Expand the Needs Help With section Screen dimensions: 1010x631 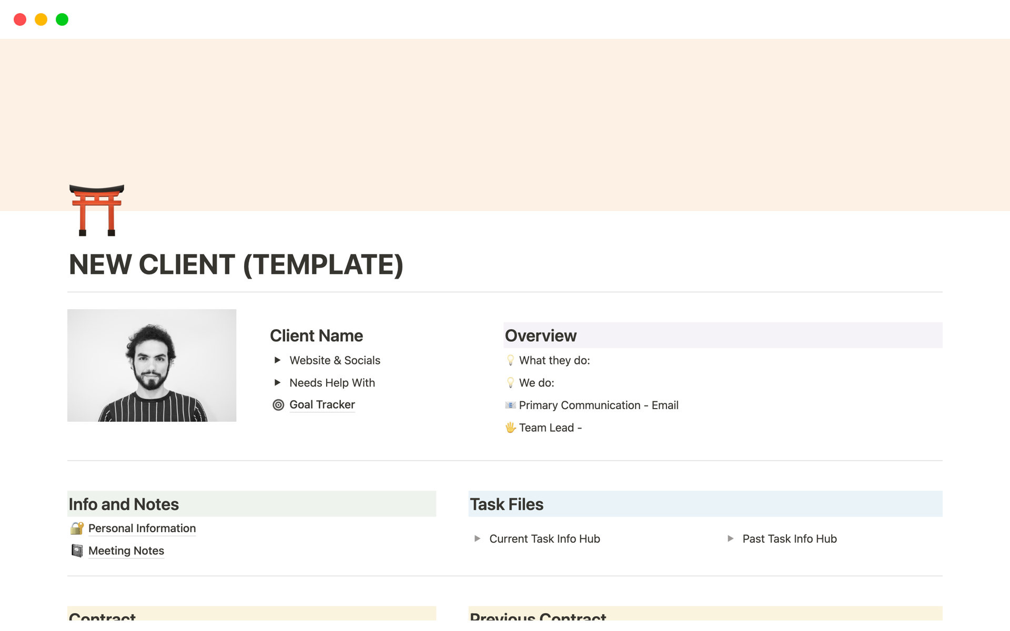tap(277, 382)
